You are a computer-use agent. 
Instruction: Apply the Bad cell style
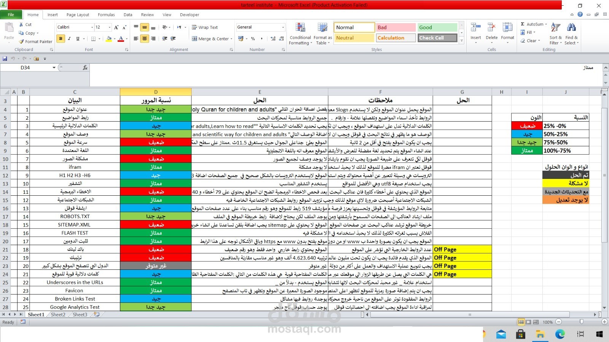(x=396, y=27)
